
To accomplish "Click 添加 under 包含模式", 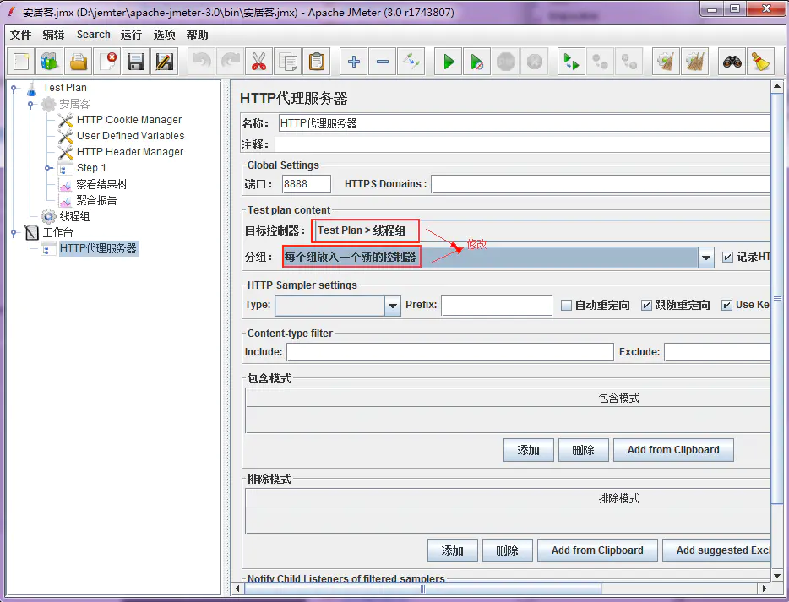I will click(528, 450).
